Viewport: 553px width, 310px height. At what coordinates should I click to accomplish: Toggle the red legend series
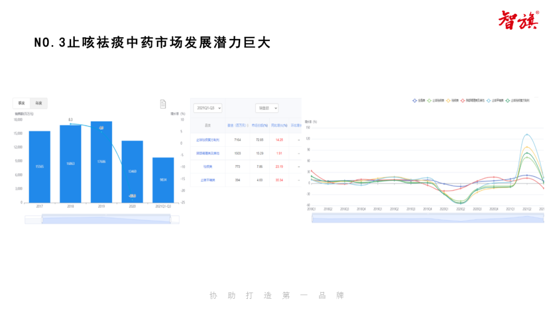(473, 101)
